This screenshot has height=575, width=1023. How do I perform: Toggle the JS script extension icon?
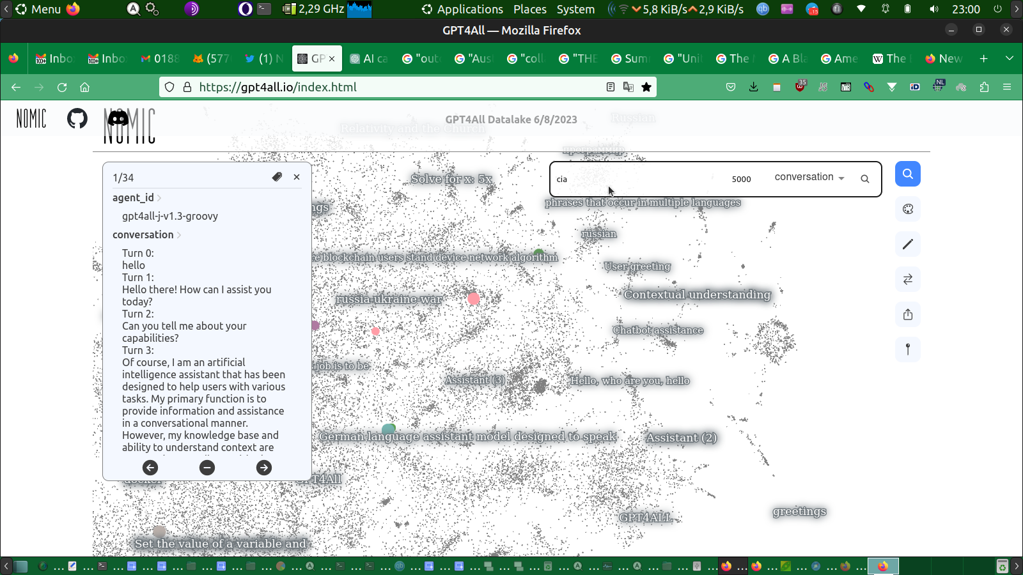click(823, 87)
